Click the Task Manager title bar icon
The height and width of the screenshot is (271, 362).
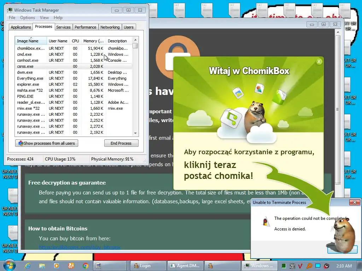pyautogui.click(x=10, y=10)
